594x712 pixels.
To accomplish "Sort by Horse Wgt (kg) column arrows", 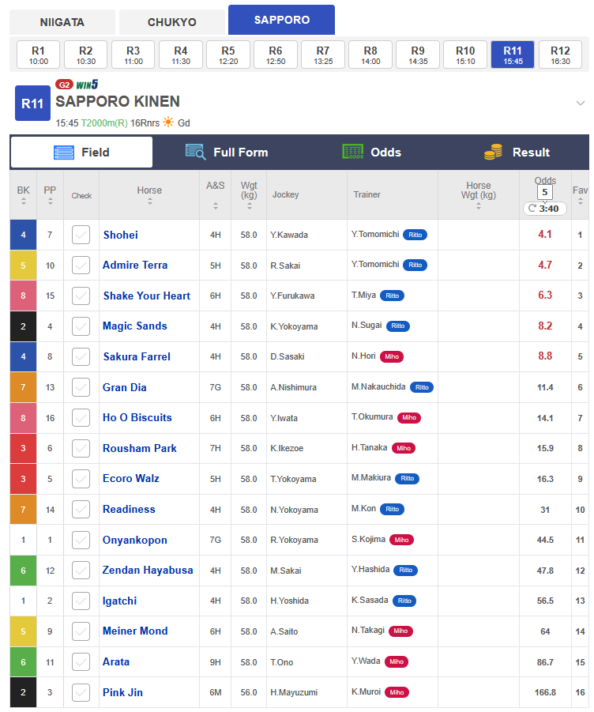I will (479, 205).
